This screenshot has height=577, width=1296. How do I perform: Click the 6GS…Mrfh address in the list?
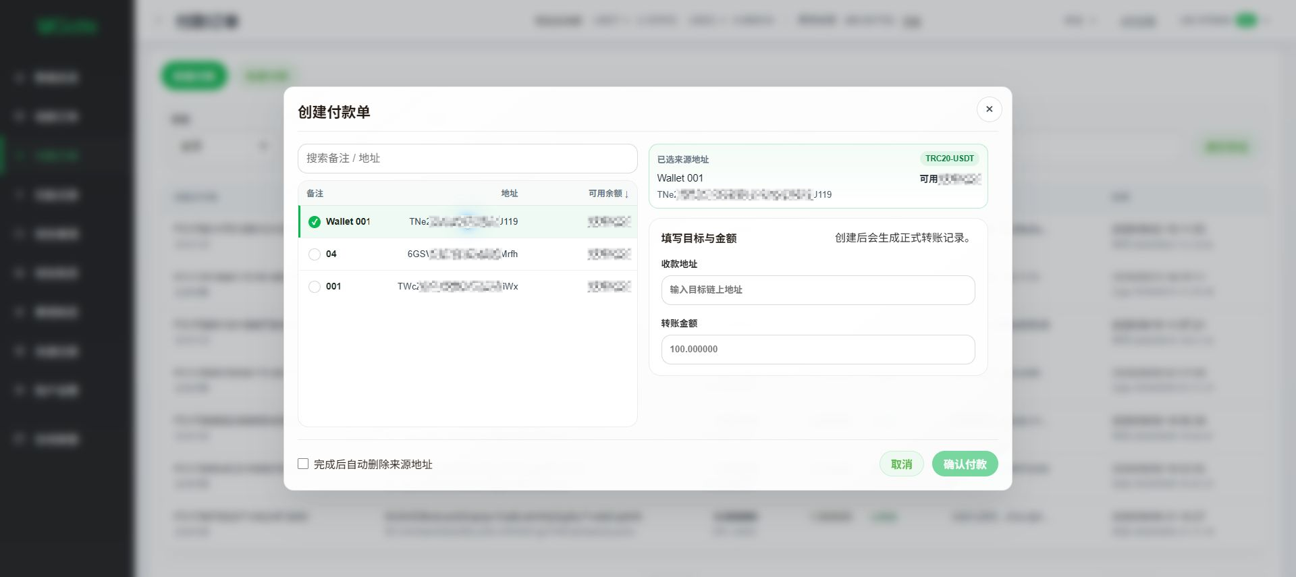coord(462,254)
